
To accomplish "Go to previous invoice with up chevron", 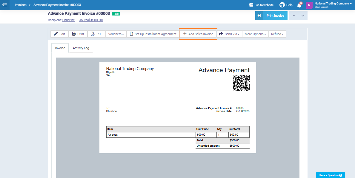I will pos(294,16).
